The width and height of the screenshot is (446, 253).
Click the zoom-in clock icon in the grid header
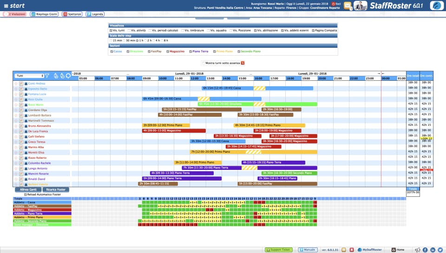tap(56, 76)
